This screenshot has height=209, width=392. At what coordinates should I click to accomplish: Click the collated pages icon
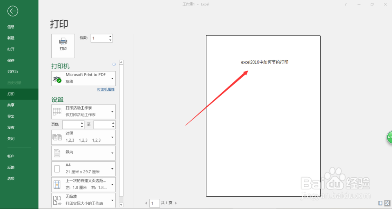(x=57, y=137)
